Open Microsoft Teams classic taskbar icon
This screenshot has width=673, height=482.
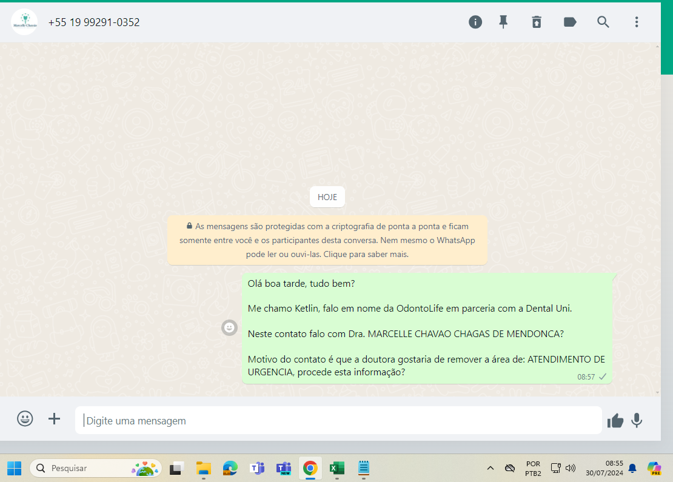coord(257,468)
